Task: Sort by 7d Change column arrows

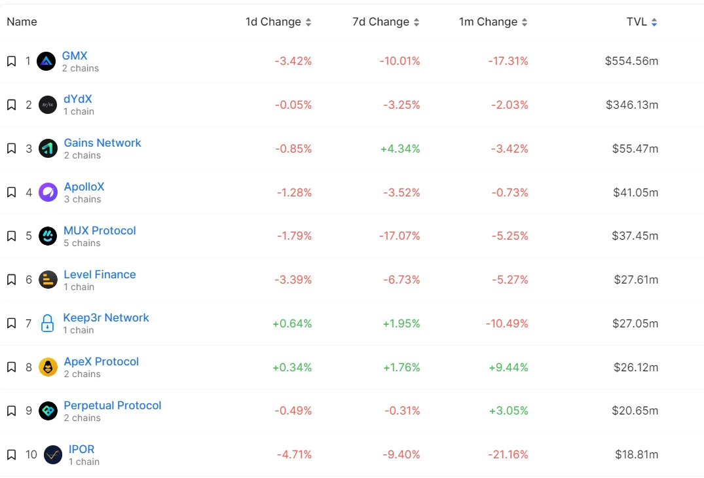Action: tap(415, 22)
